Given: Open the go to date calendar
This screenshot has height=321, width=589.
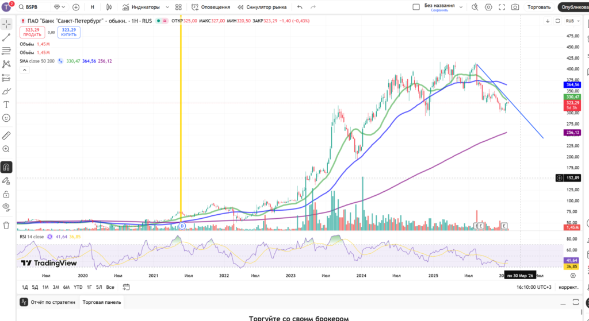Looking at the screenshot, I should point(126,287).
